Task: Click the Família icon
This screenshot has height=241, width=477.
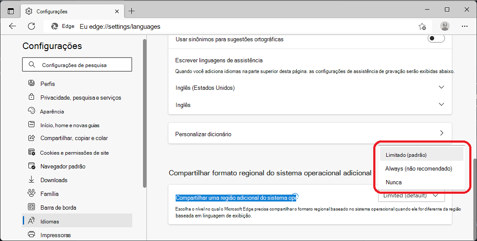Action: coord(31,193)
